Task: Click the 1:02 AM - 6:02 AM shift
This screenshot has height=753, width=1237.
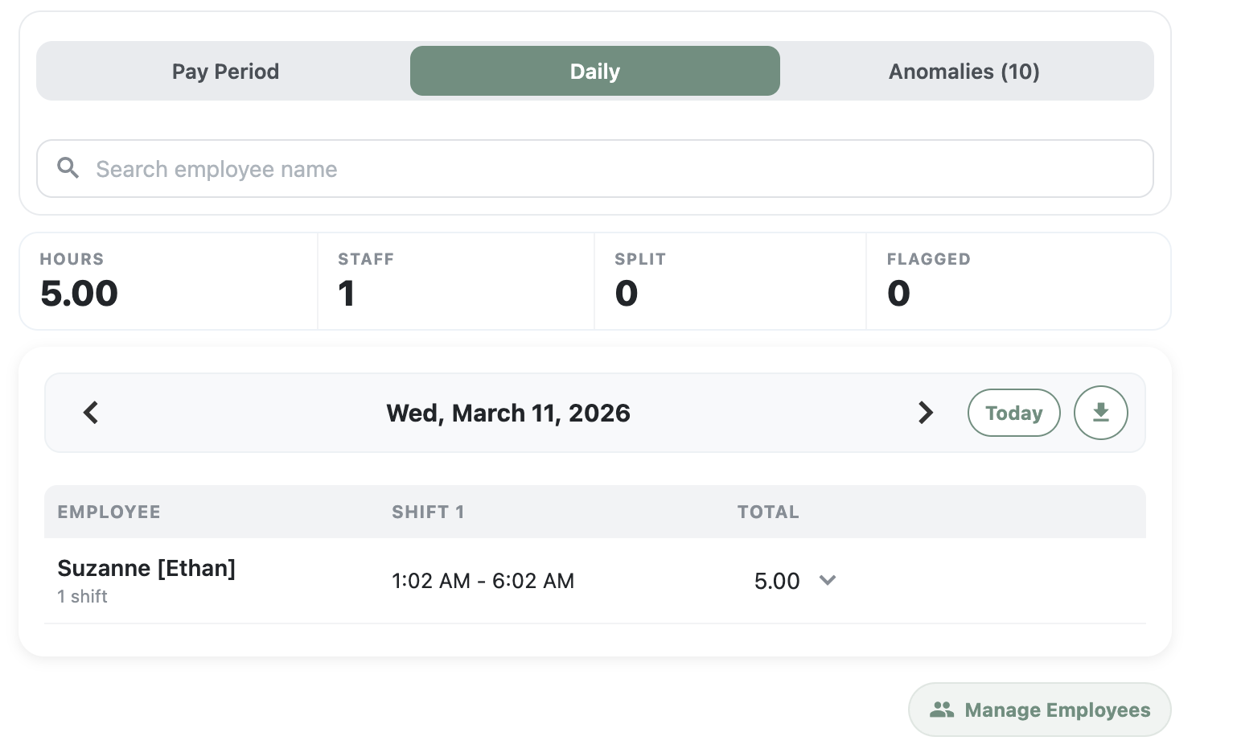Action: [483, 581]
